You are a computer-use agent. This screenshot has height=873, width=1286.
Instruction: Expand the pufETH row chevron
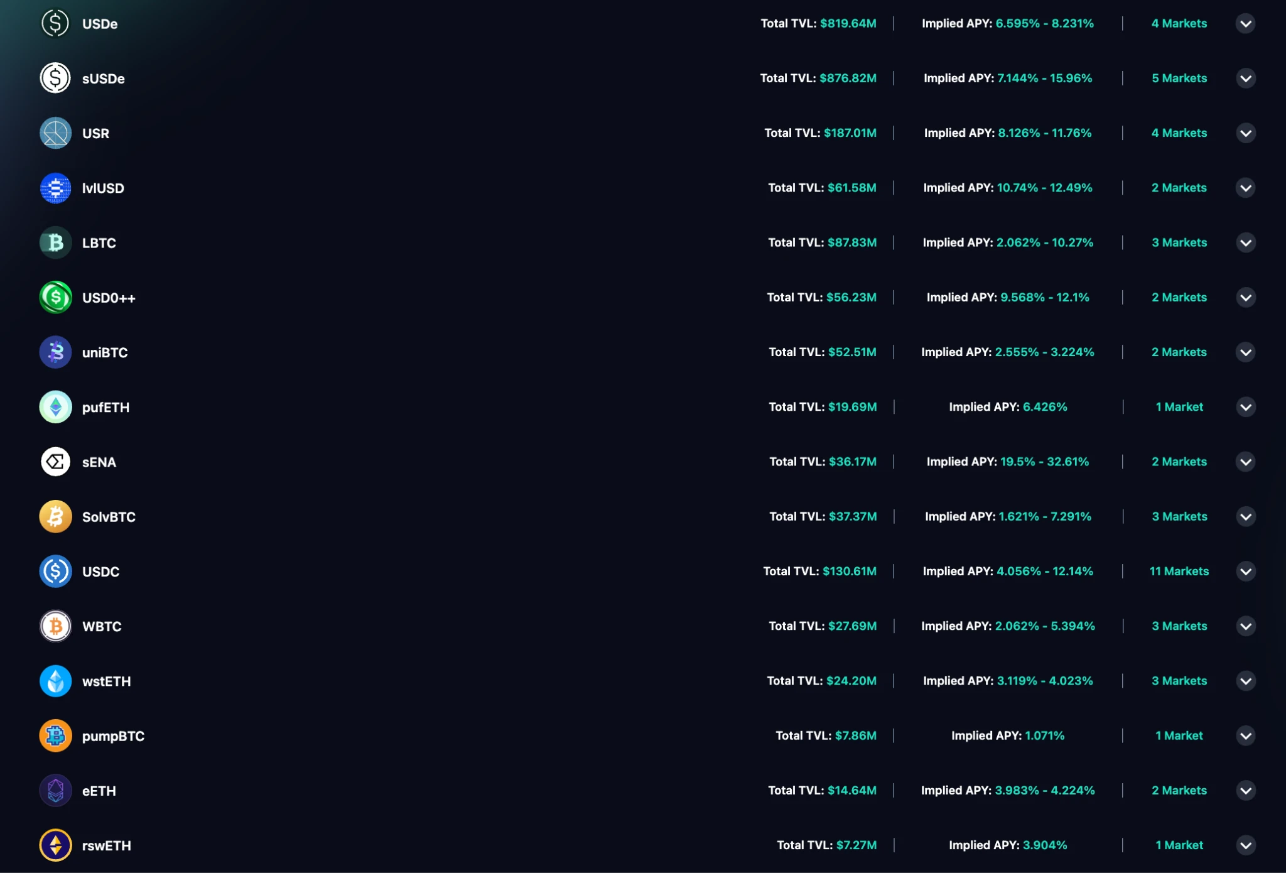(1246, 407)
